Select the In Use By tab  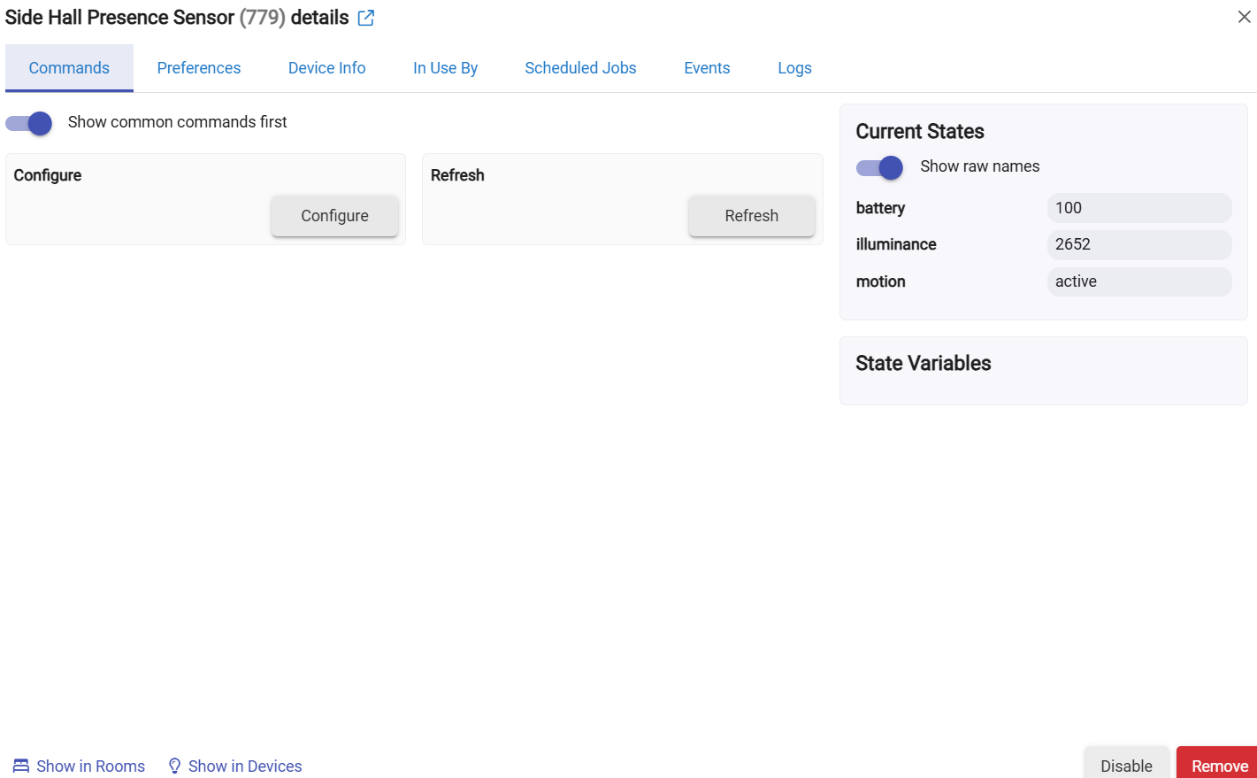[x=445, y=68]
